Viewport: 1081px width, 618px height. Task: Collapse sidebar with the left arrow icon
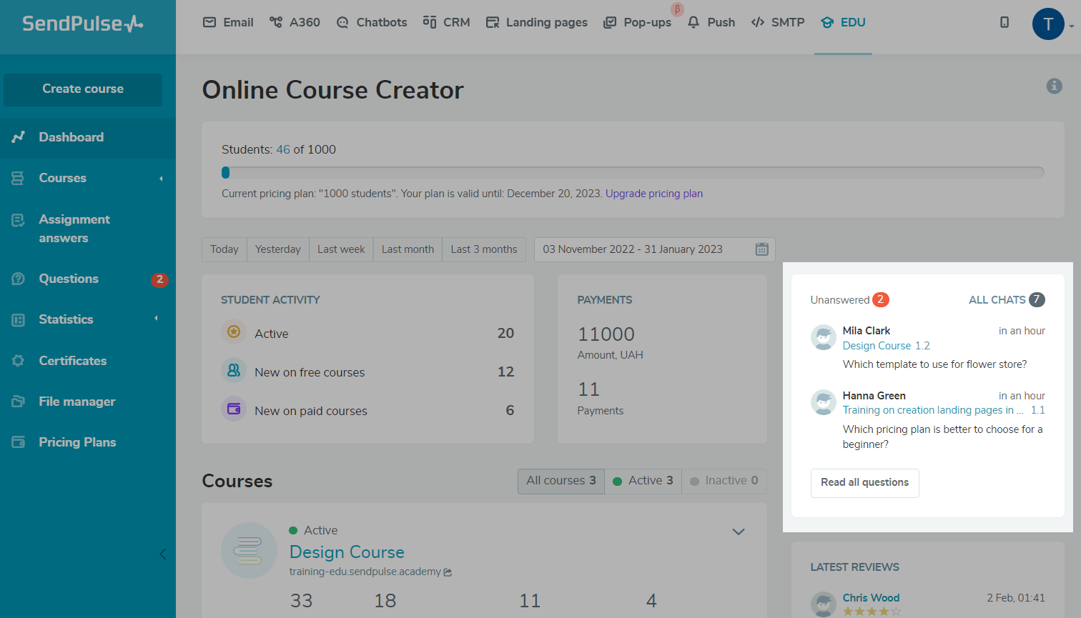tap(162, 554)
